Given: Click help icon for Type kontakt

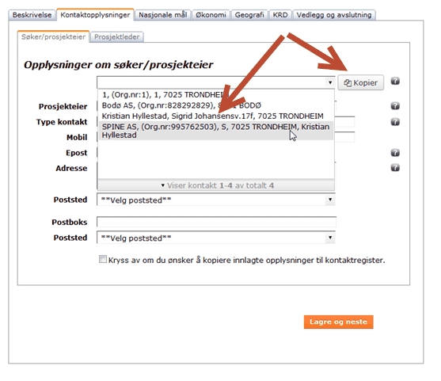Looking at the screenshot, I should (x=395, y=122).
